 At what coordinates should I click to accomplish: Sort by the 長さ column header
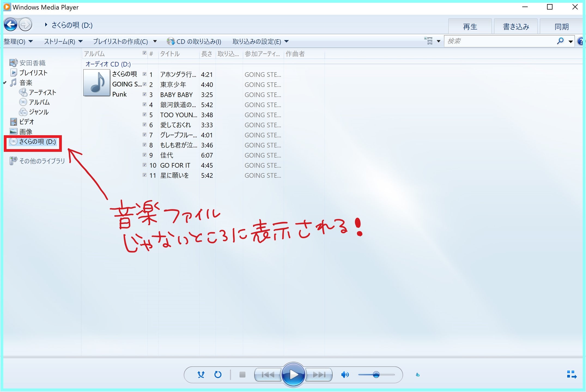pyautogui.click(x=207, y=54)
